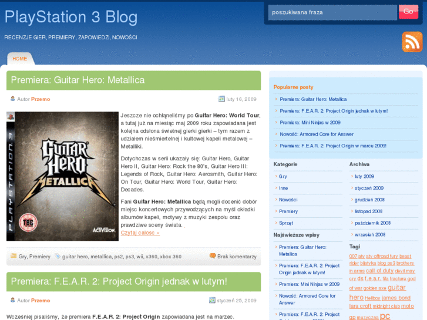427x320 pixels.
Task: Click the 'f.e.a.r.' tag in tag cloud
Action: 372,278
